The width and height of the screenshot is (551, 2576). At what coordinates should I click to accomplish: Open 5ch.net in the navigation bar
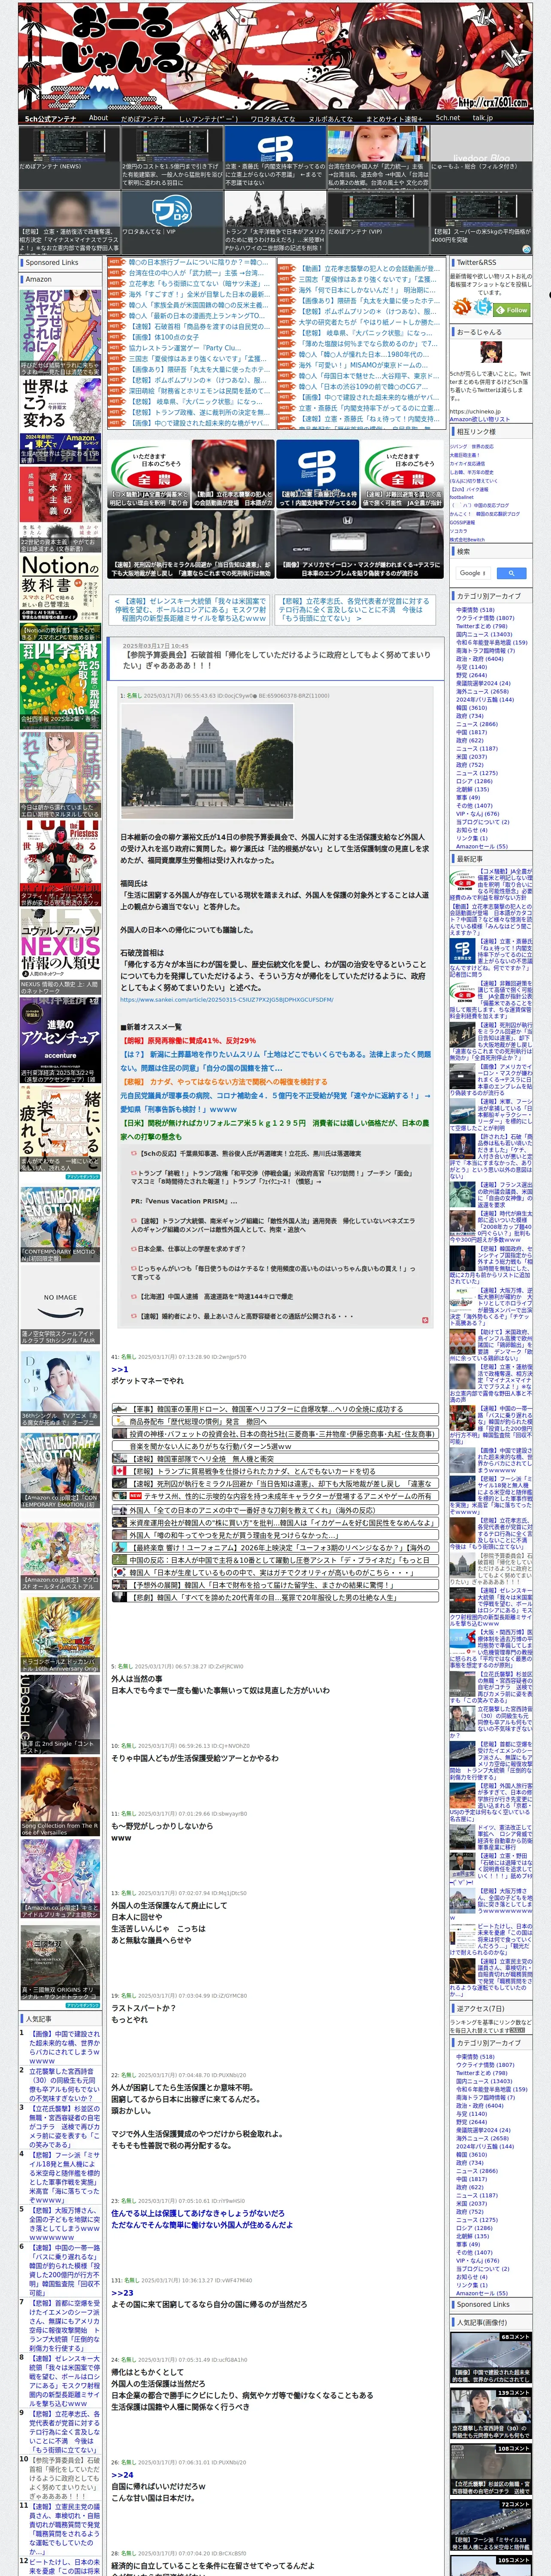tap(447, 118)
